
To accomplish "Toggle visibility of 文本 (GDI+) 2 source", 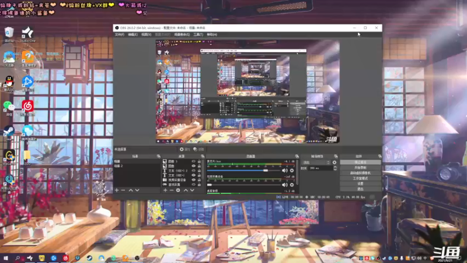I will point(194,171).
